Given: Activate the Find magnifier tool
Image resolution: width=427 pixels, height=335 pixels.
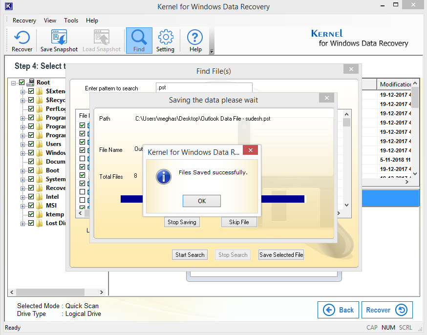Looking at the screenshot, I should [x=139, y=41].
